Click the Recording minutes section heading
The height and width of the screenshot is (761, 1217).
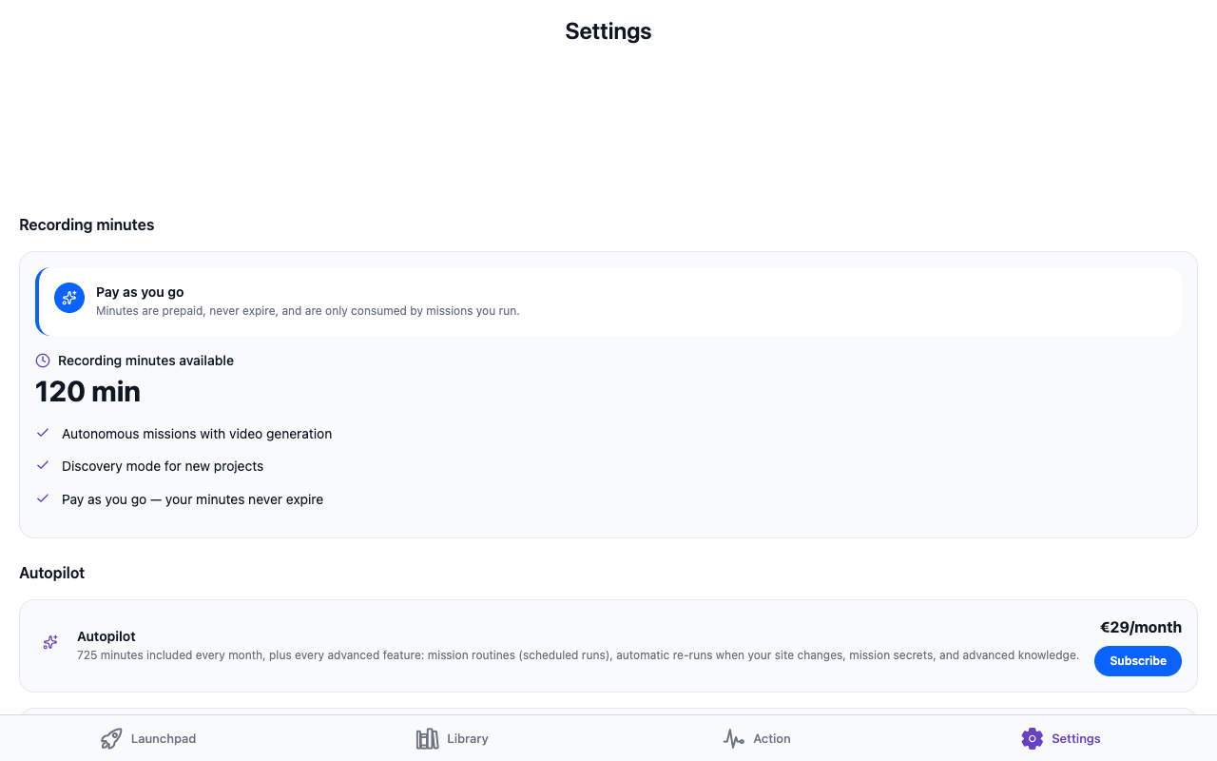tap(87, 224)
